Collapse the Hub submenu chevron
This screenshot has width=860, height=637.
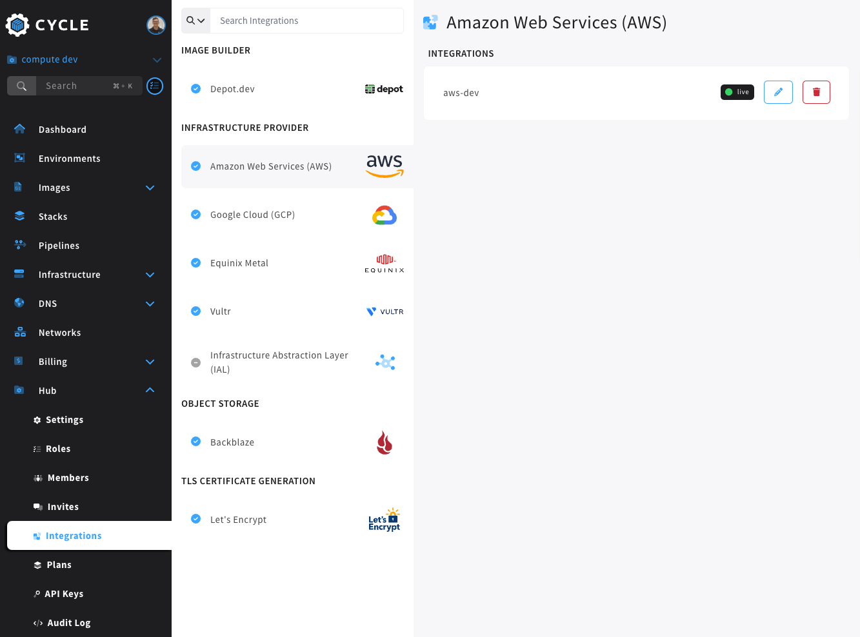tap(150, 390)
